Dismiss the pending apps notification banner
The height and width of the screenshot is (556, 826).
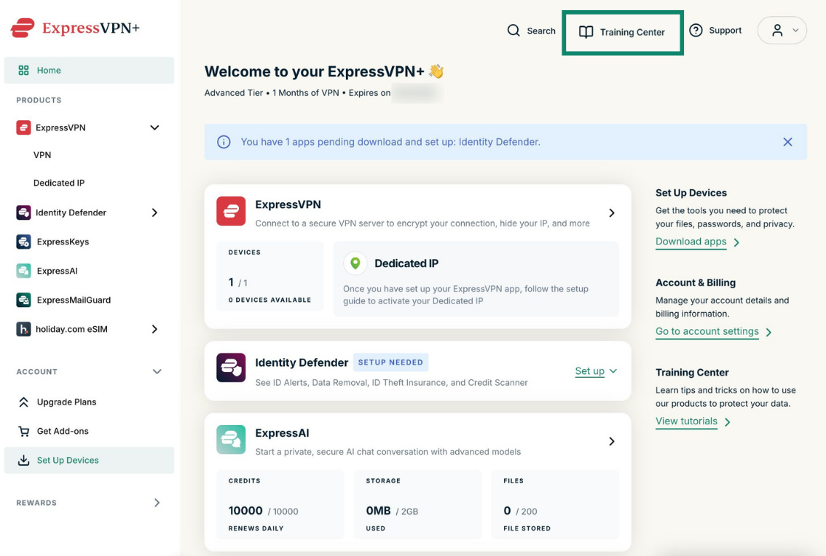pos(787,142)
